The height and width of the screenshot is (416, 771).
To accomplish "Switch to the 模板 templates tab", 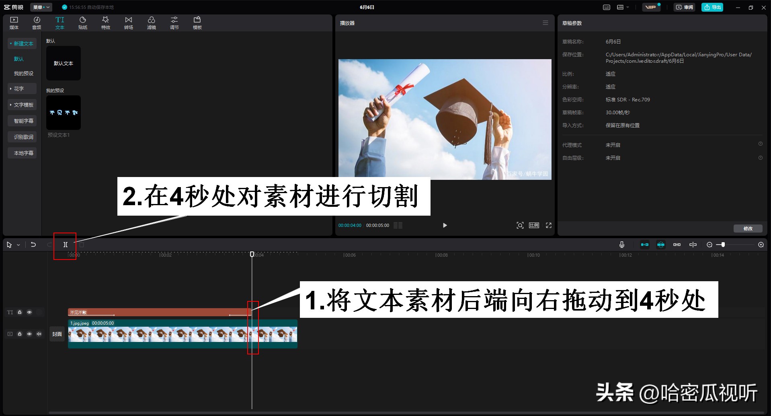I will 197,23.
